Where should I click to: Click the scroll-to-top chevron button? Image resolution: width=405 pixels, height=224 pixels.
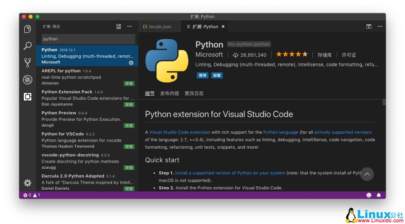(x=367, y=174)
